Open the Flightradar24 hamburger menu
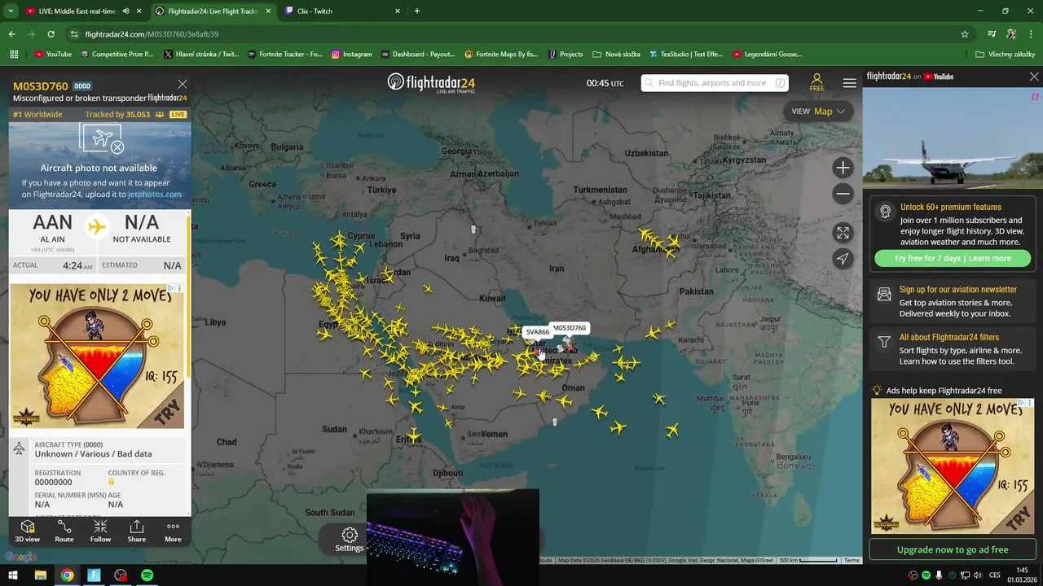This screenshot has height=586, width=1043. 849,83
